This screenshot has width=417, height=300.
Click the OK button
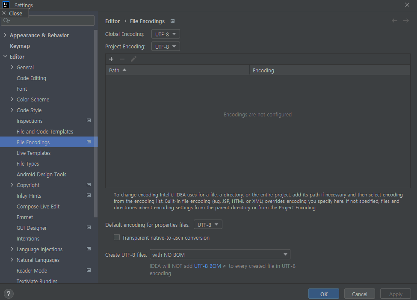[x=324, y=294]
